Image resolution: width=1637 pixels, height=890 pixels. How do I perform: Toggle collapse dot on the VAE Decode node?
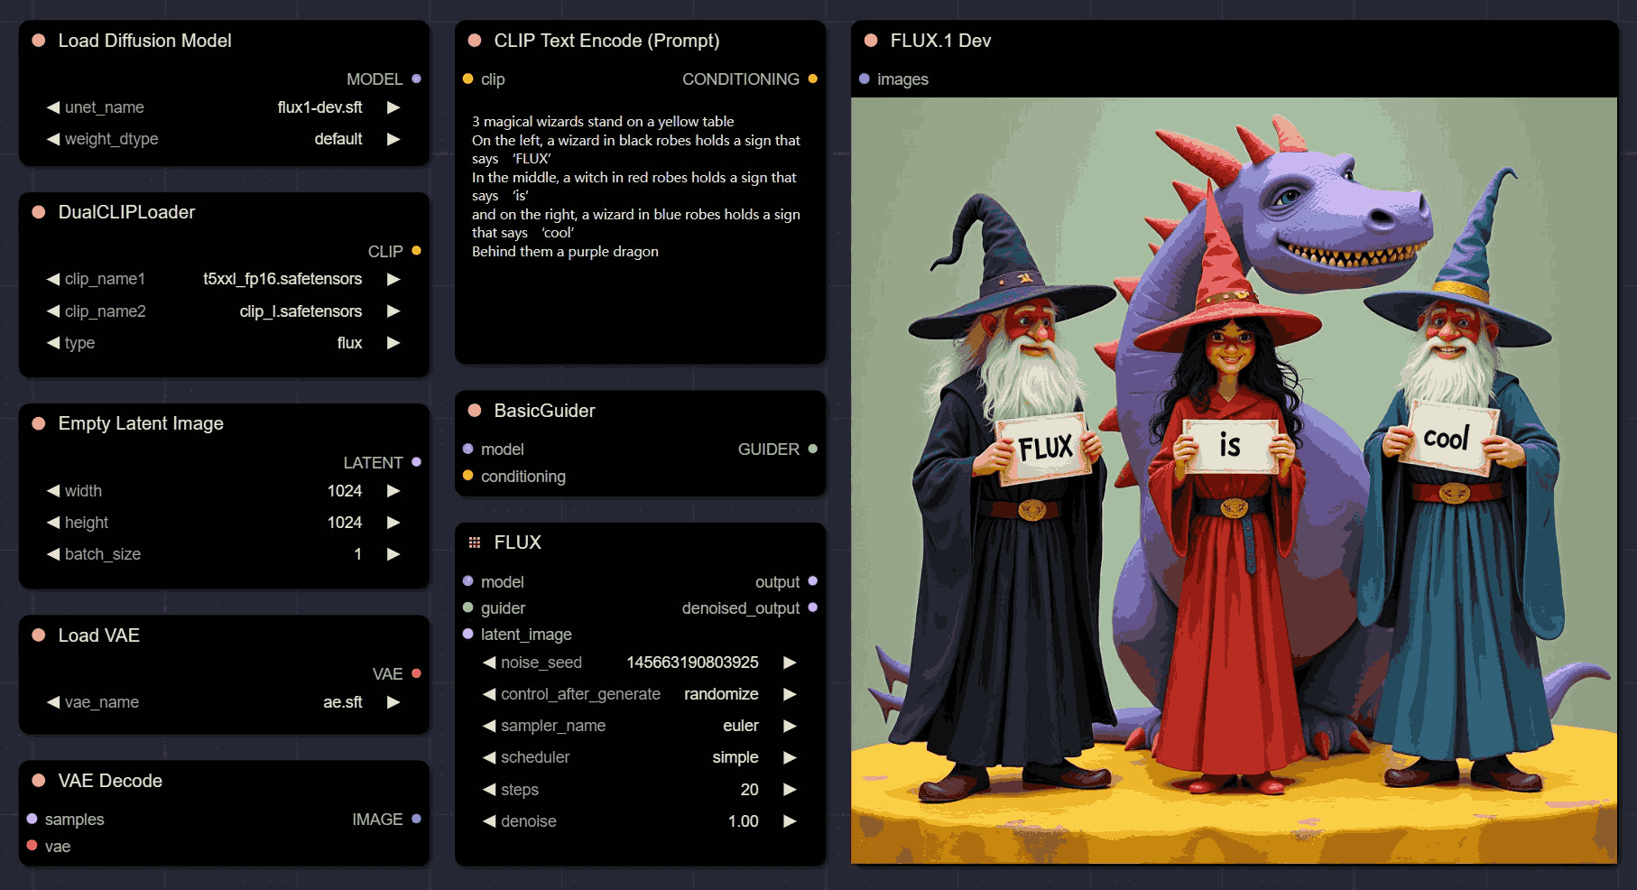(x=39, y=781)
